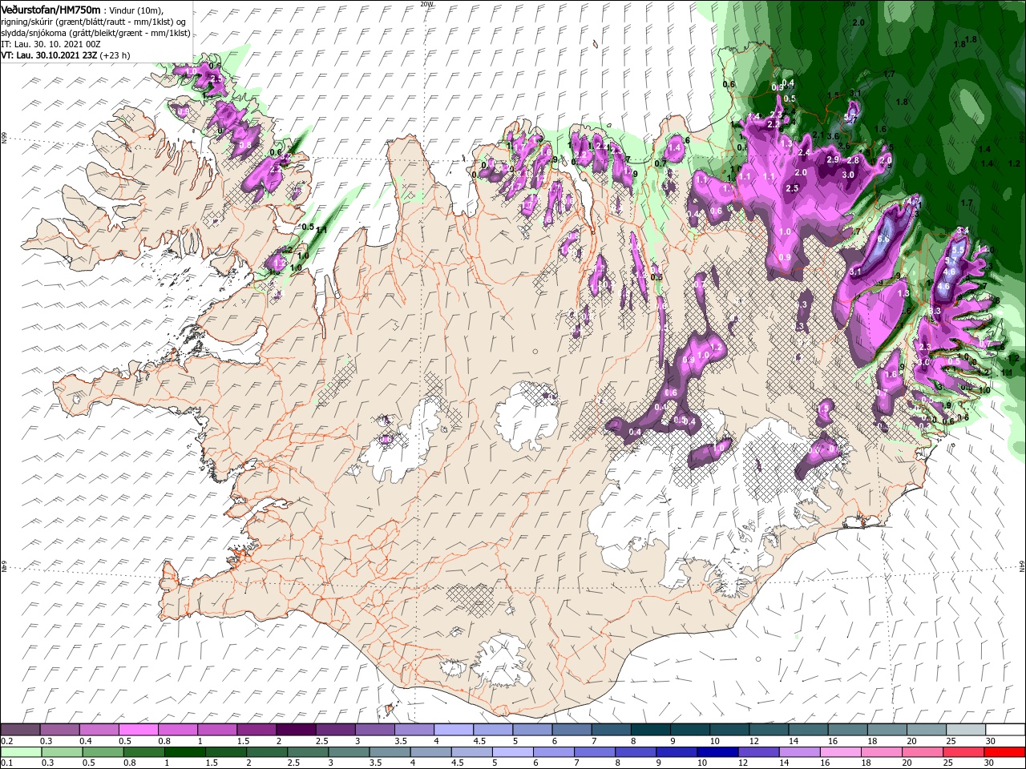The image size is (1026, 769).
Task: Click the initial time 'IT: Lau. 30. 10. 2021 00Z'
Action: click(x=50, y=44)
